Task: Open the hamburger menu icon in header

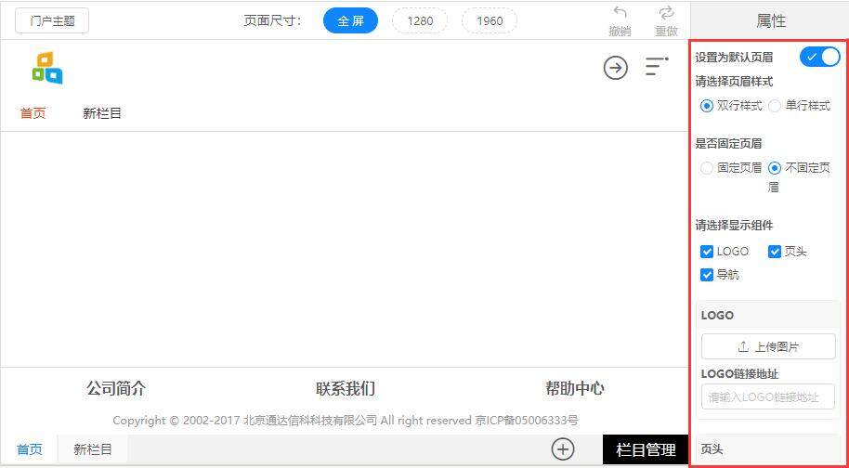Action: click(x=657, y=66)
